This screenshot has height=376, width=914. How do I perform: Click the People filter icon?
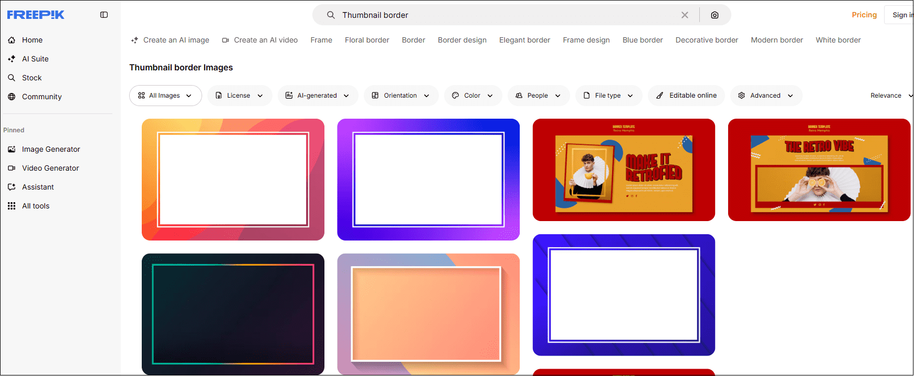click(519, 96)
